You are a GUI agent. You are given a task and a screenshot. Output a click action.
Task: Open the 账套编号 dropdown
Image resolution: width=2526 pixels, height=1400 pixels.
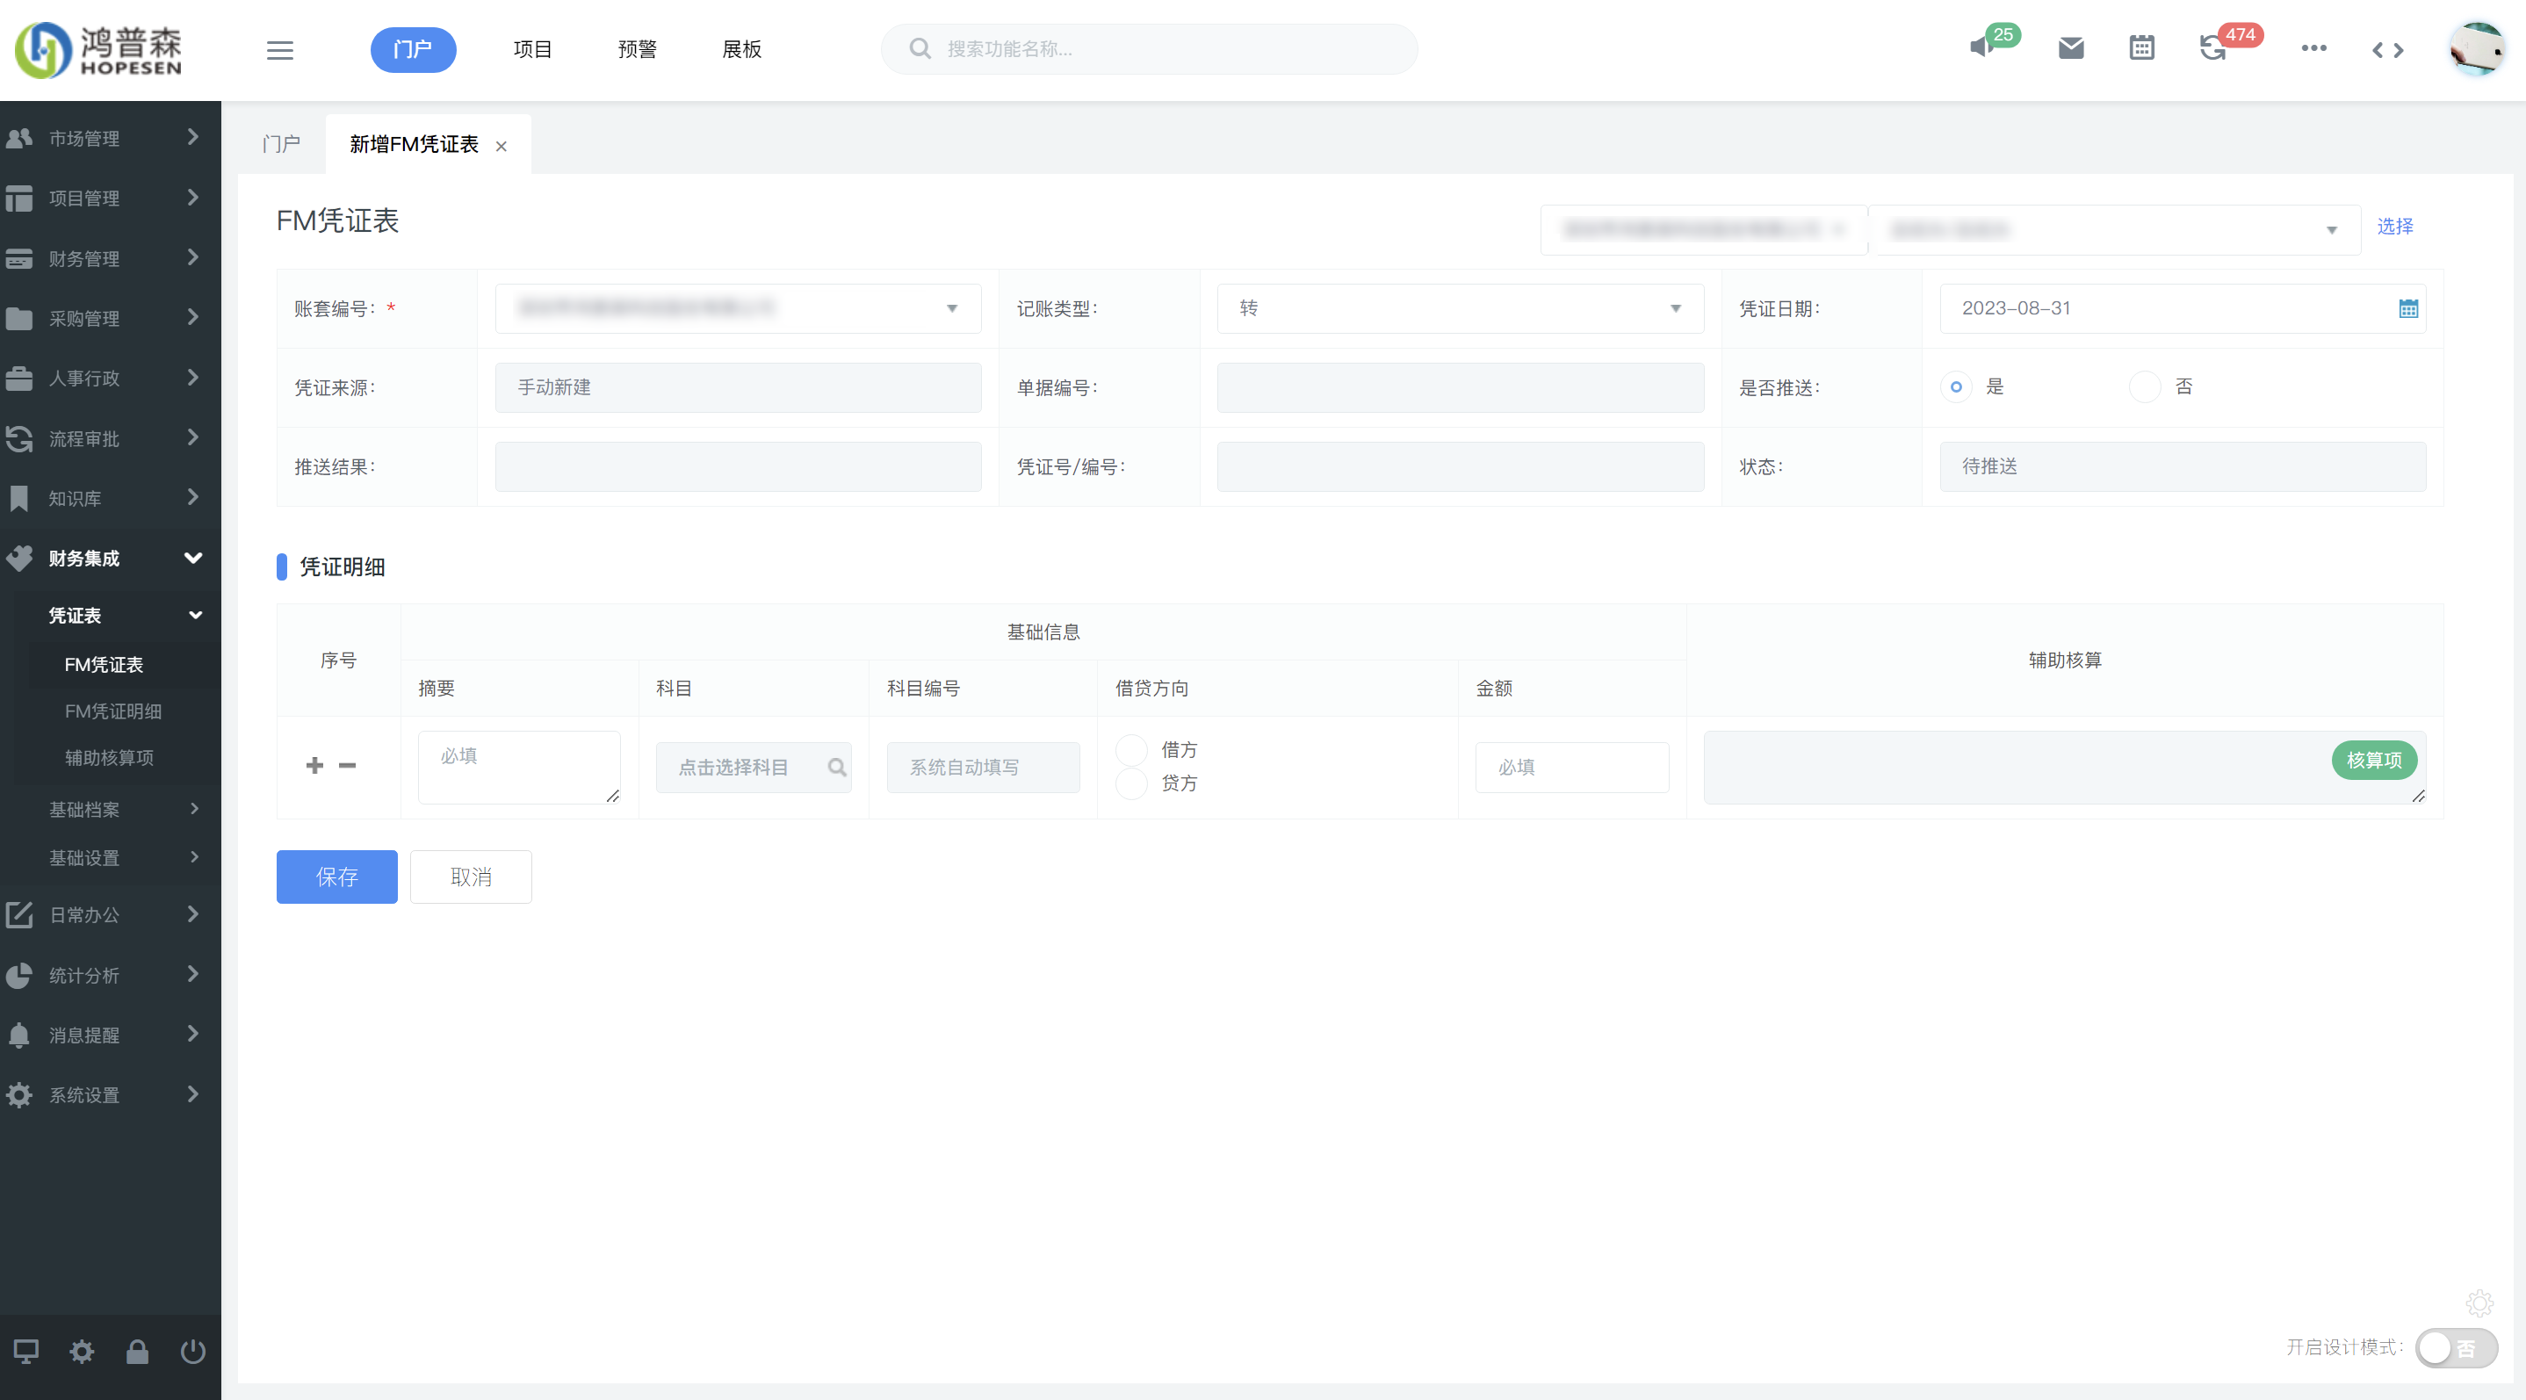click(738, 308)
